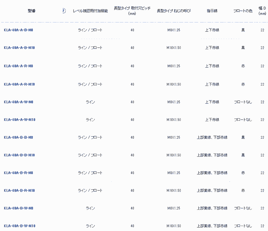Image resolution: width=268 pixels, height=231 pixels.
Task: Click the 型番 column header
Action: click(31, 11)
